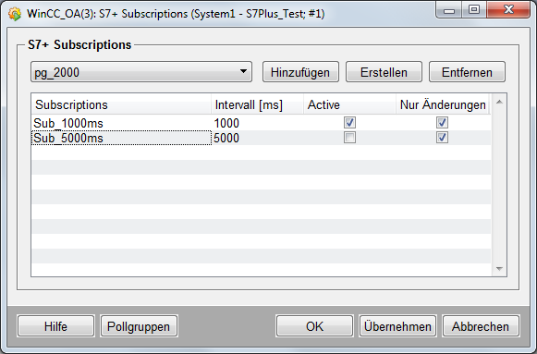Open the Pollgruppen dialog
537x354 pixels.
click(x=139, y=326)
